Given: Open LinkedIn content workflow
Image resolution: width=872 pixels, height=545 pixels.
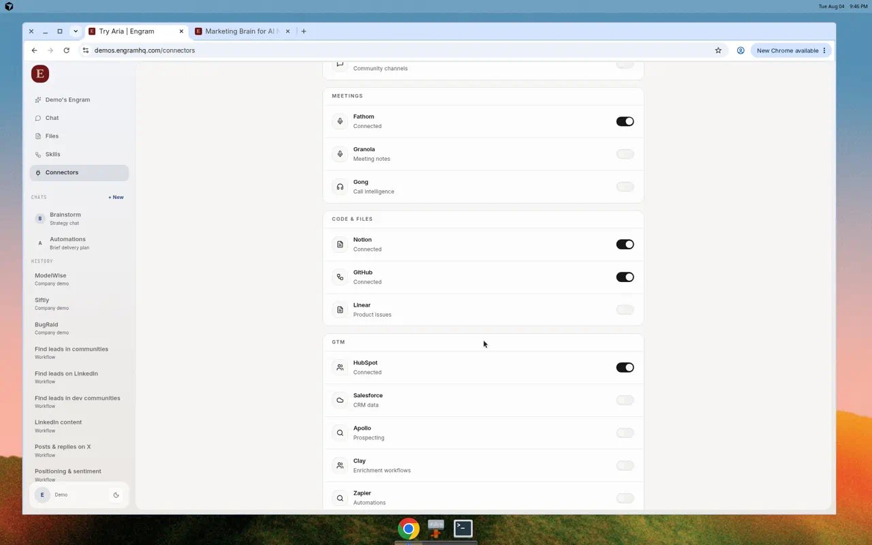Looking at the screenshot, I should point(79,426).
